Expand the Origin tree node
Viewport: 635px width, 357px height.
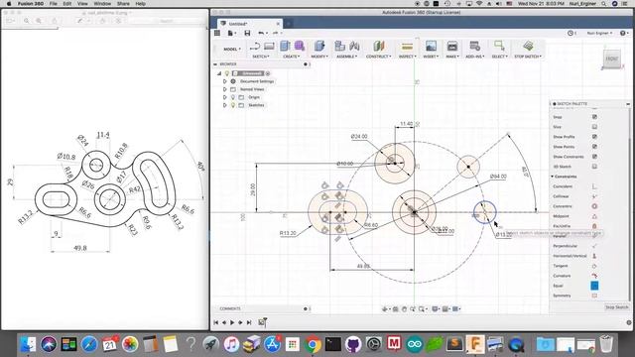(225, 97)
